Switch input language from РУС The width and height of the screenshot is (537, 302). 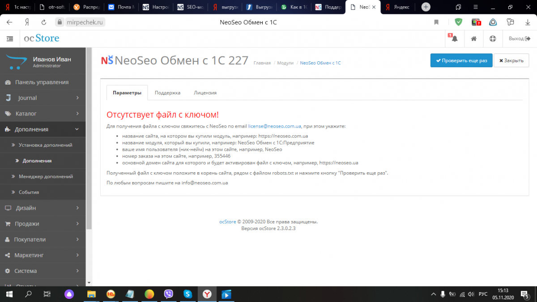click(483, 294)
